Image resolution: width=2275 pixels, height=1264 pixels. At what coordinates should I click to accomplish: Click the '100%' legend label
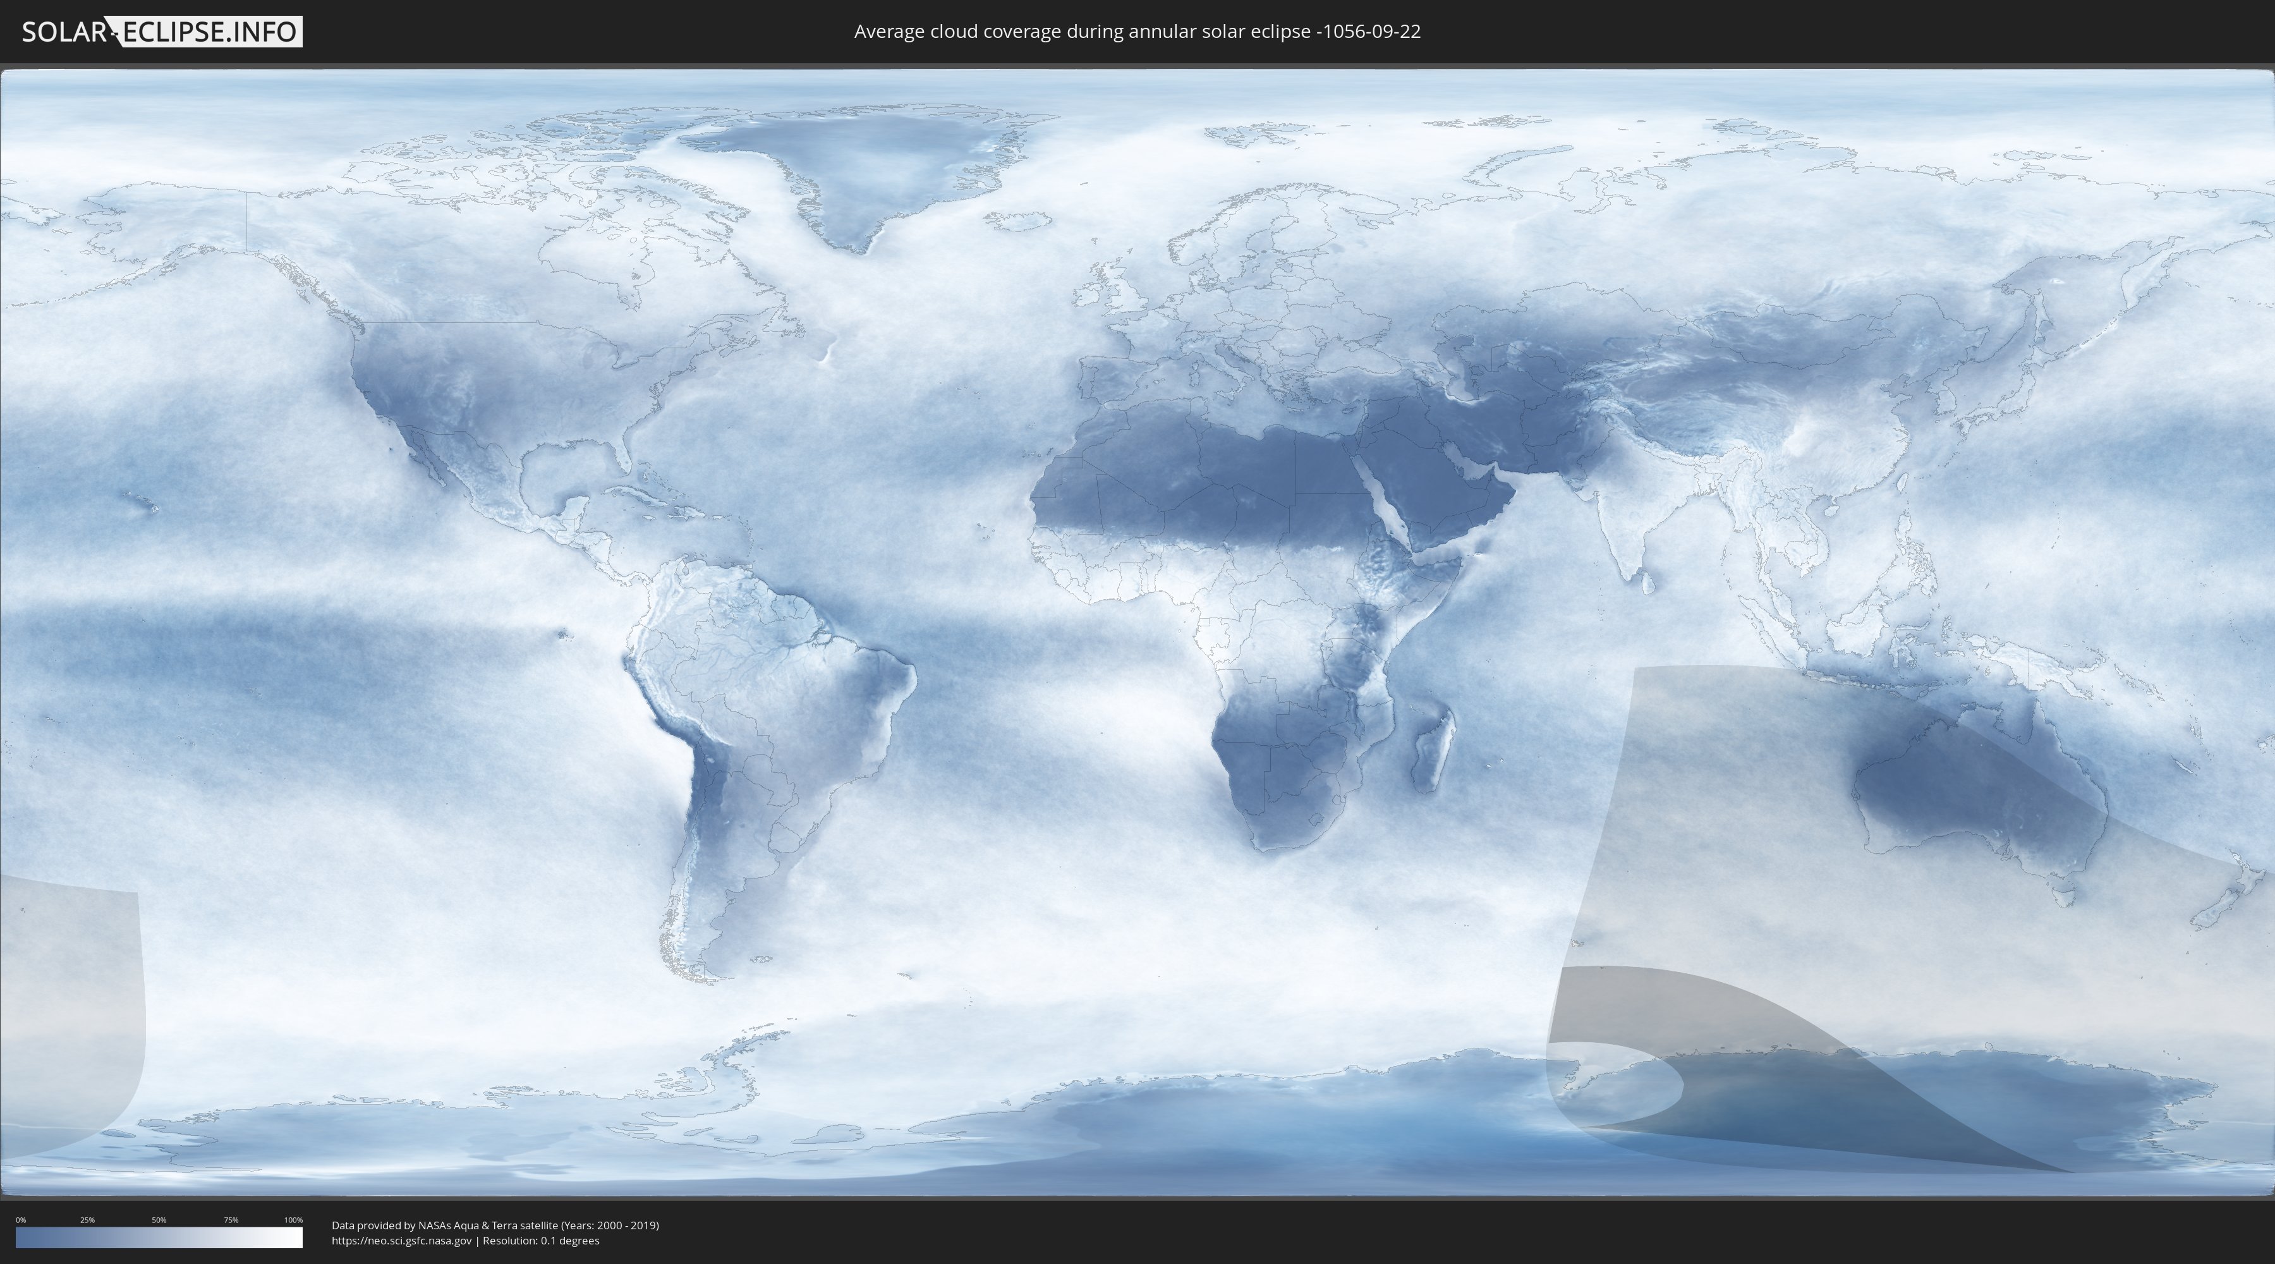pos(293,1220)
